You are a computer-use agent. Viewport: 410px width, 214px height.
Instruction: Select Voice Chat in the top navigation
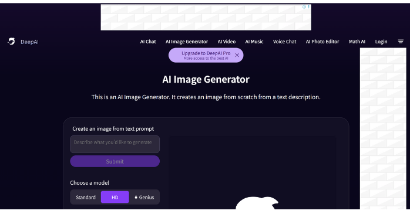(284, 42)
